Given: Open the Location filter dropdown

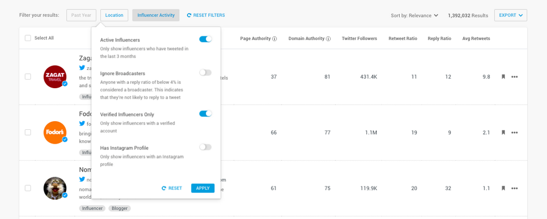Looking at the screenshot, I should pyautogui.click(x=114, y=15).
